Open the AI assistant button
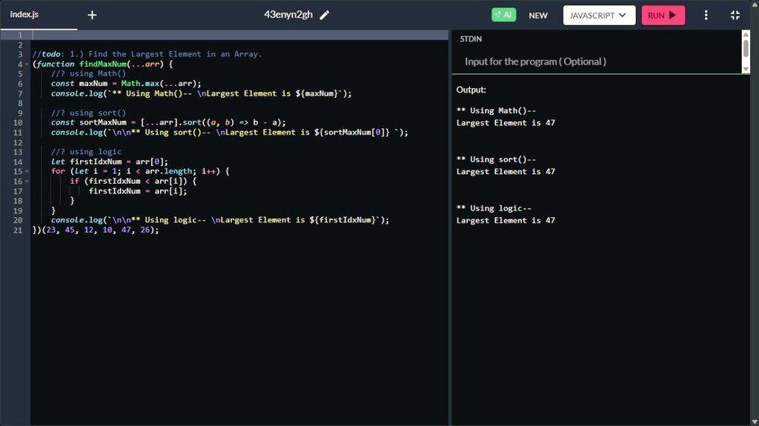The image size is (759, 426). click(503, 15)
